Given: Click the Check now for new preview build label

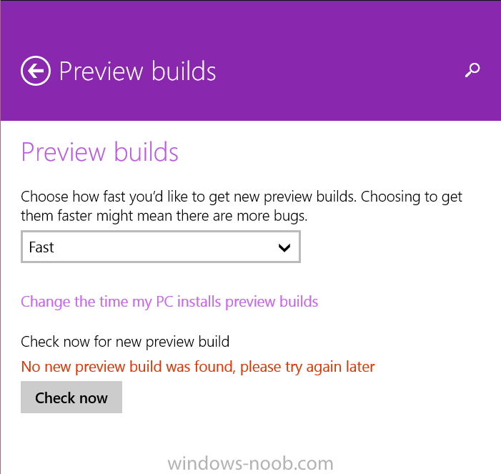Looking at the screenshot, I should pos(125,342).
